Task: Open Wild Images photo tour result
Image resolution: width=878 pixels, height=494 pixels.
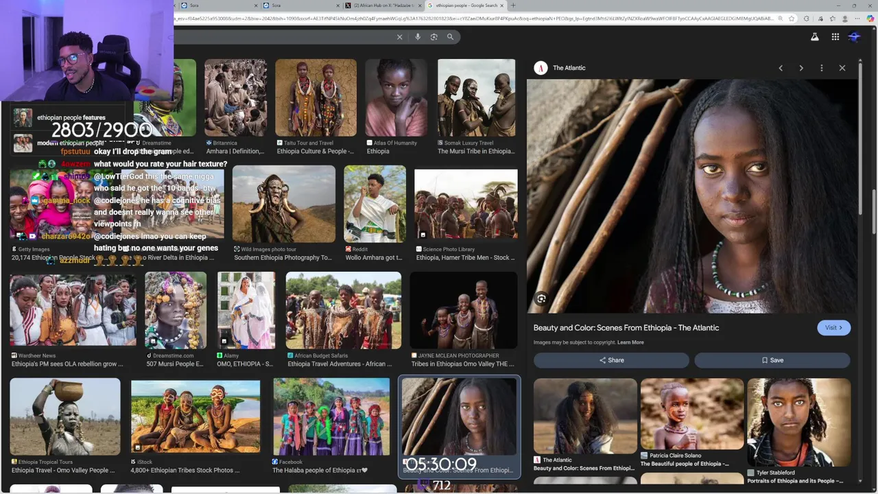Action: pos(283,204)
